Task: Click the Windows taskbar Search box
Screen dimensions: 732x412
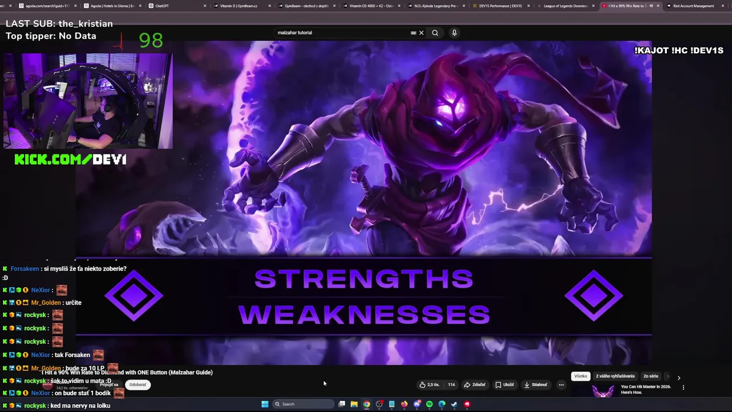Action: (x=303, y=404)
